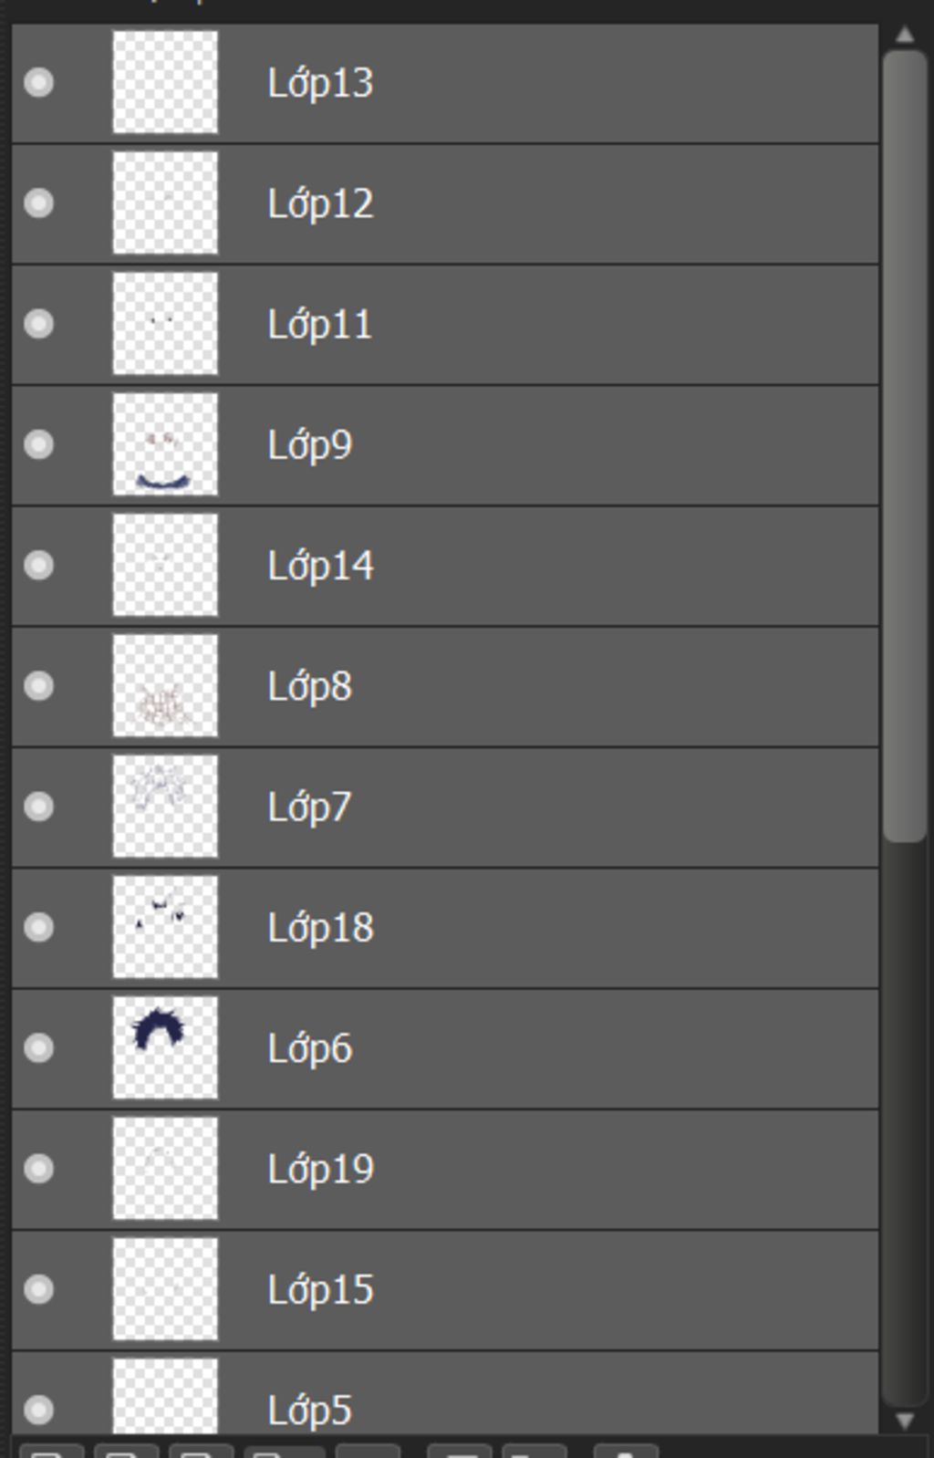Click the scrollbar up arrow
Viewport: 934px width, 1458px height.
click(x=905, y=36)
